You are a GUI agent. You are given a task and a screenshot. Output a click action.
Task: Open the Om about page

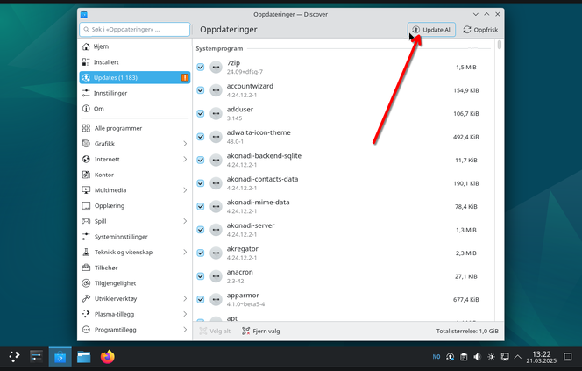point(98,109)
